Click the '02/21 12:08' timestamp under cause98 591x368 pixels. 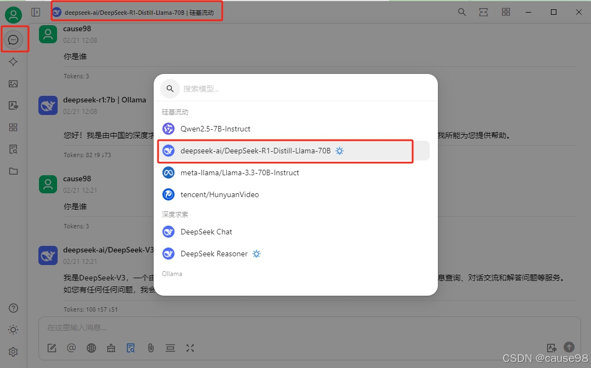click(80, 41)
